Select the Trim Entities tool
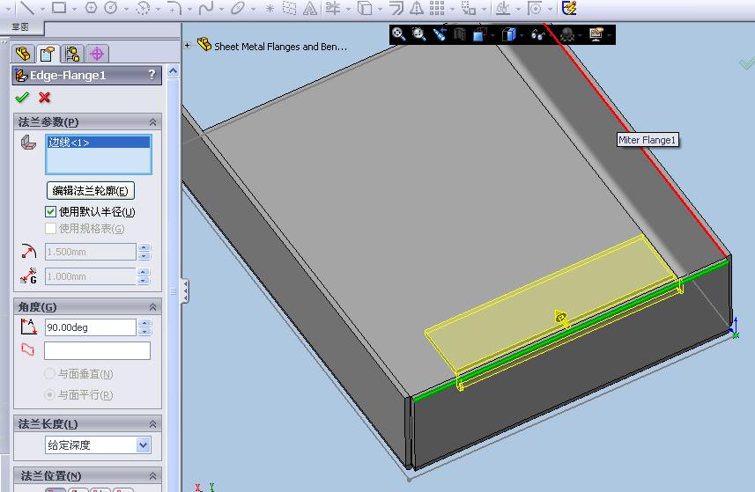The width and height of the screenshot is (755, 492). pos(333,8)
